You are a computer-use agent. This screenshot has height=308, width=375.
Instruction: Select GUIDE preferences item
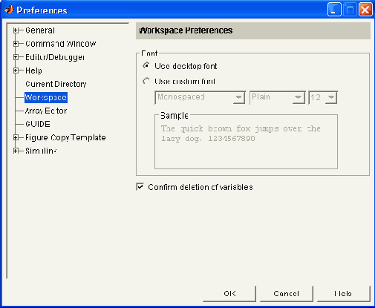pos(38,124)
